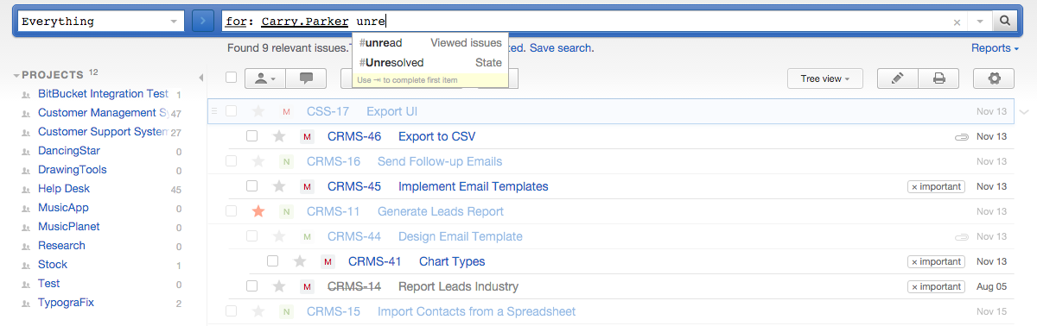This screenshot has width=1037, height=326.
Task: Open the comment bubble toolbar button
Action: [306, 78]
